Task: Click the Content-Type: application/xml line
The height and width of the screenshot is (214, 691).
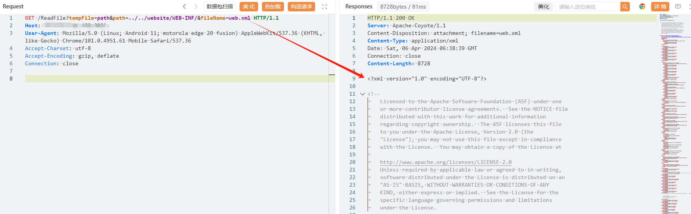Action: click(413, 41)
